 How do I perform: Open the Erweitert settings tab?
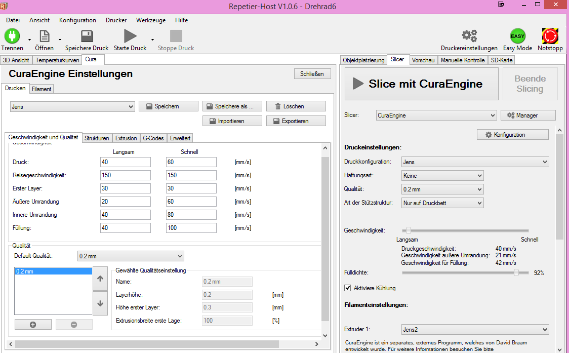tap(180, 138)
